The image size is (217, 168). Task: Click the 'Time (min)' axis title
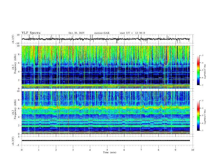point(110,152)
